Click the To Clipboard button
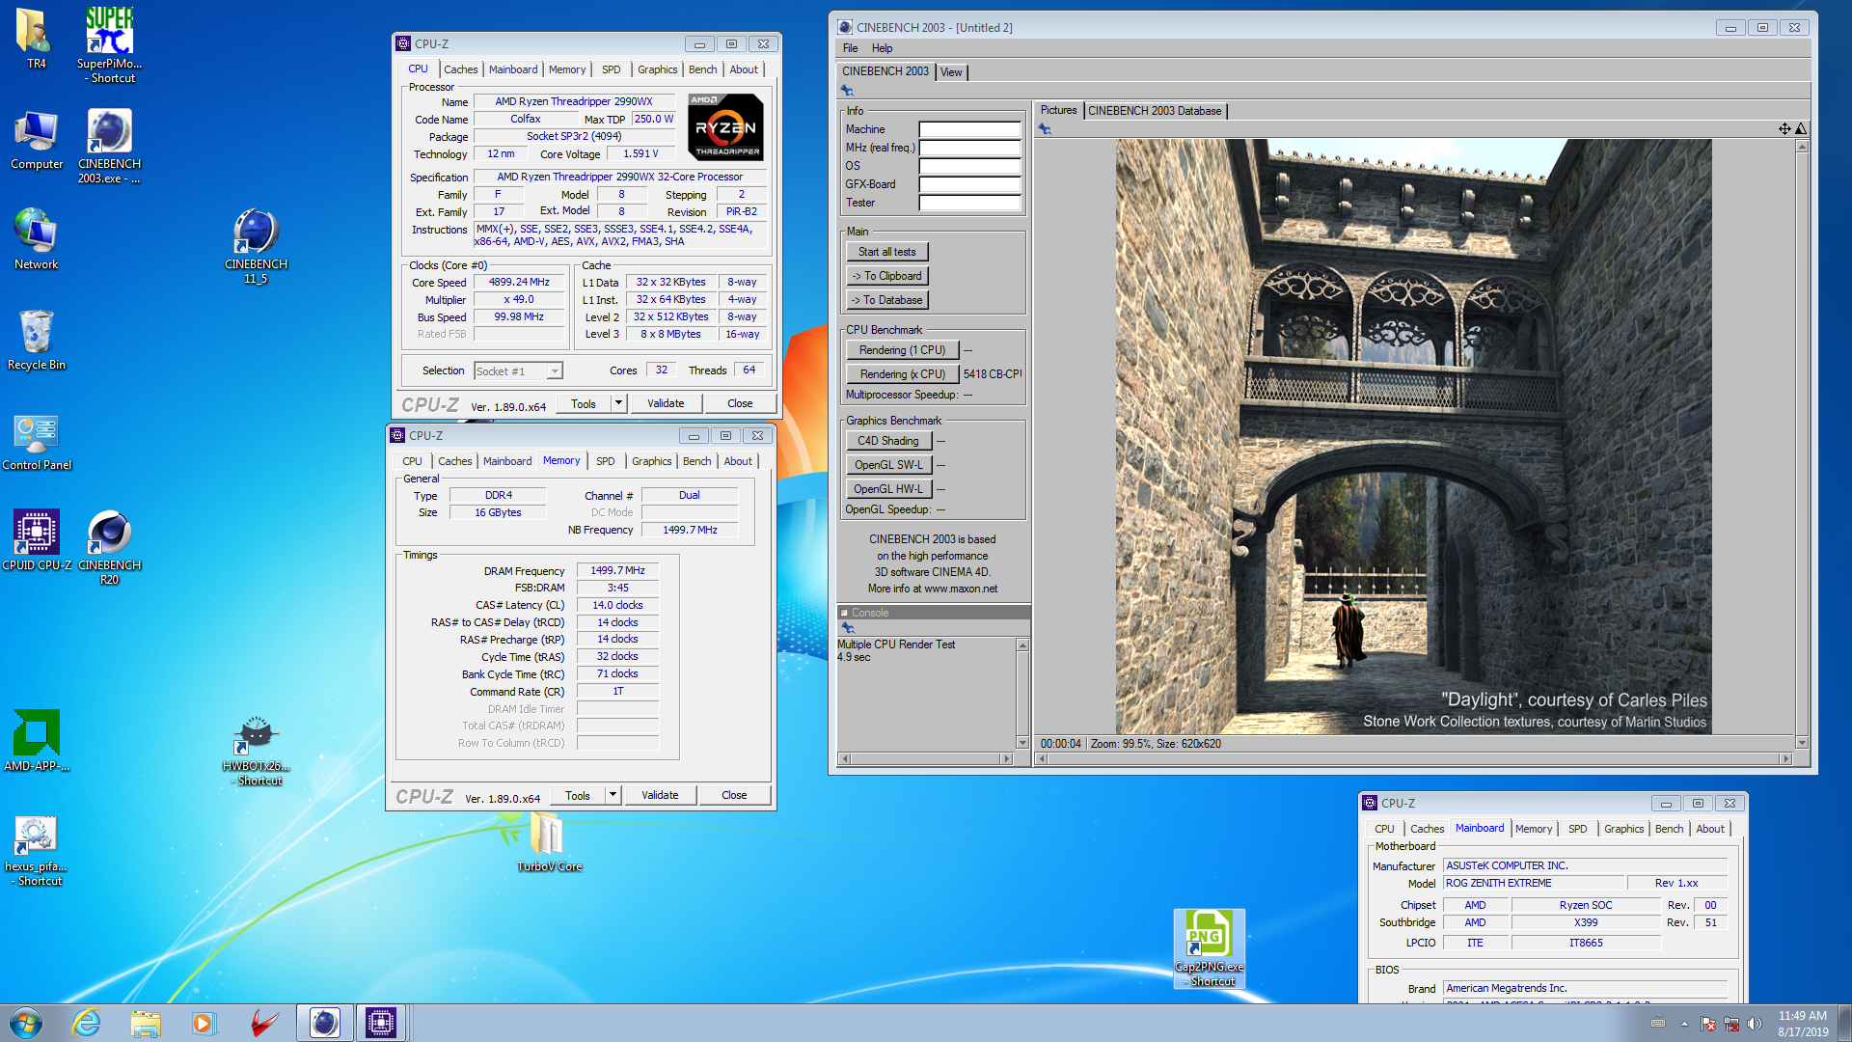 pyautogui.click(x=887, y=276)
